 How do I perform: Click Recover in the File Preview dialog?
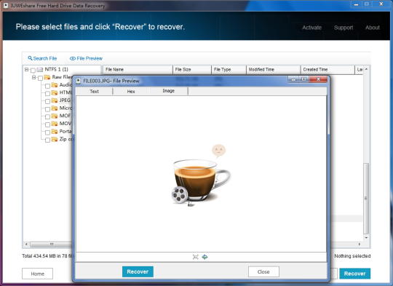coord(138,271)
